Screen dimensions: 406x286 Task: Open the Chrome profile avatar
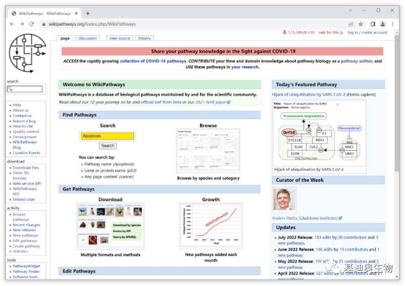click(383, 24)
